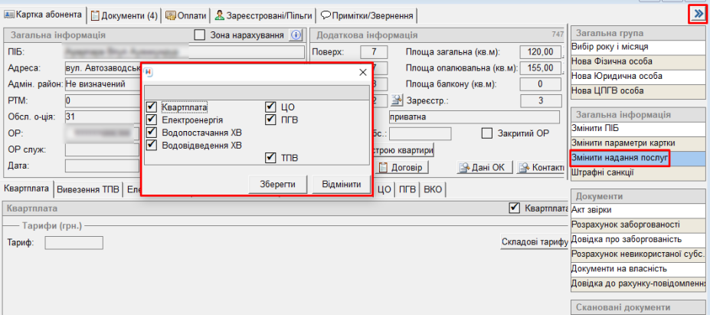The width and height of the screenshot is (710, 315).
Task: Open Дані ОК via its icon
Action: (x=464, y=168)
